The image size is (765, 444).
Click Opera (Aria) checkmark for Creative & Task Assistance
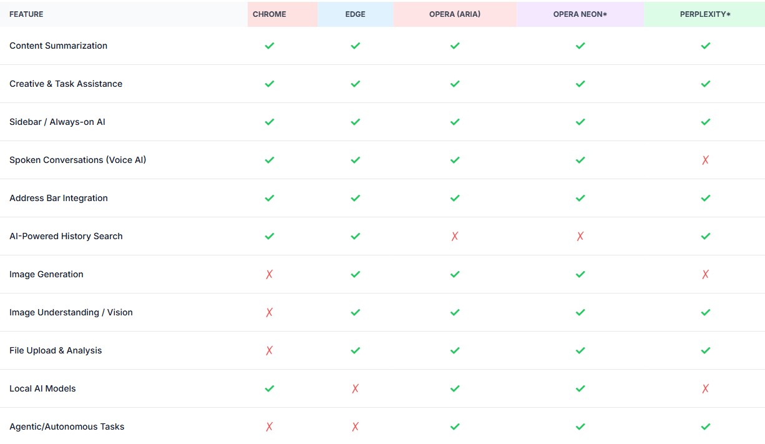tap(455, 84)
